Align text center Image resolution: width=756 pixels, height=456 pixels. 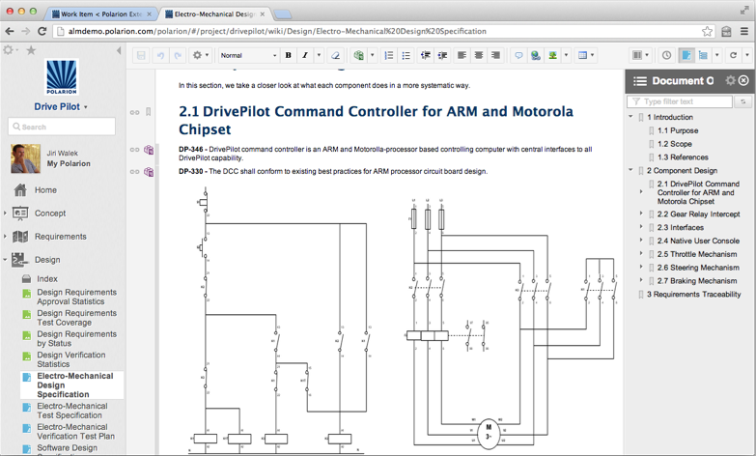click(478, 55)
